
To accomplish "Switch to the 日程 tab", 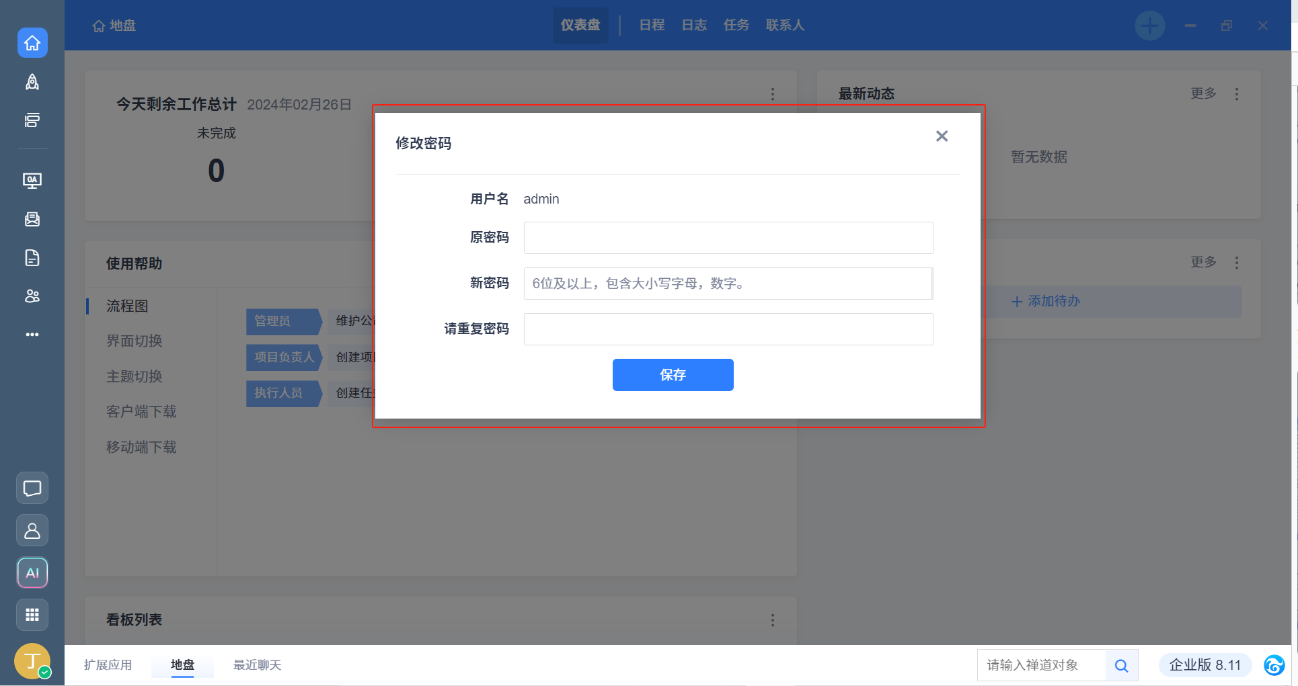I will pyautogui.click(x=652, y=26).
